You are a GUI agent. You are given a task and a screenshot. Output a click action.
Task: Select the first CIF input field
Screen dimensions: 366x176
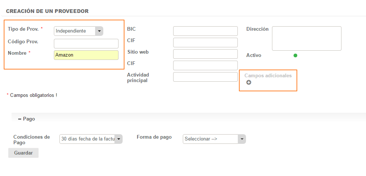(205, 43)
